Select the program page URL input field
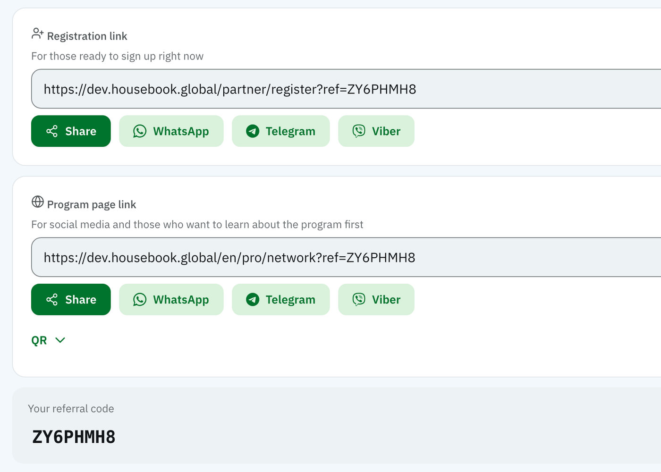This screenshot has height=472, width=661. tap(346, 257)
